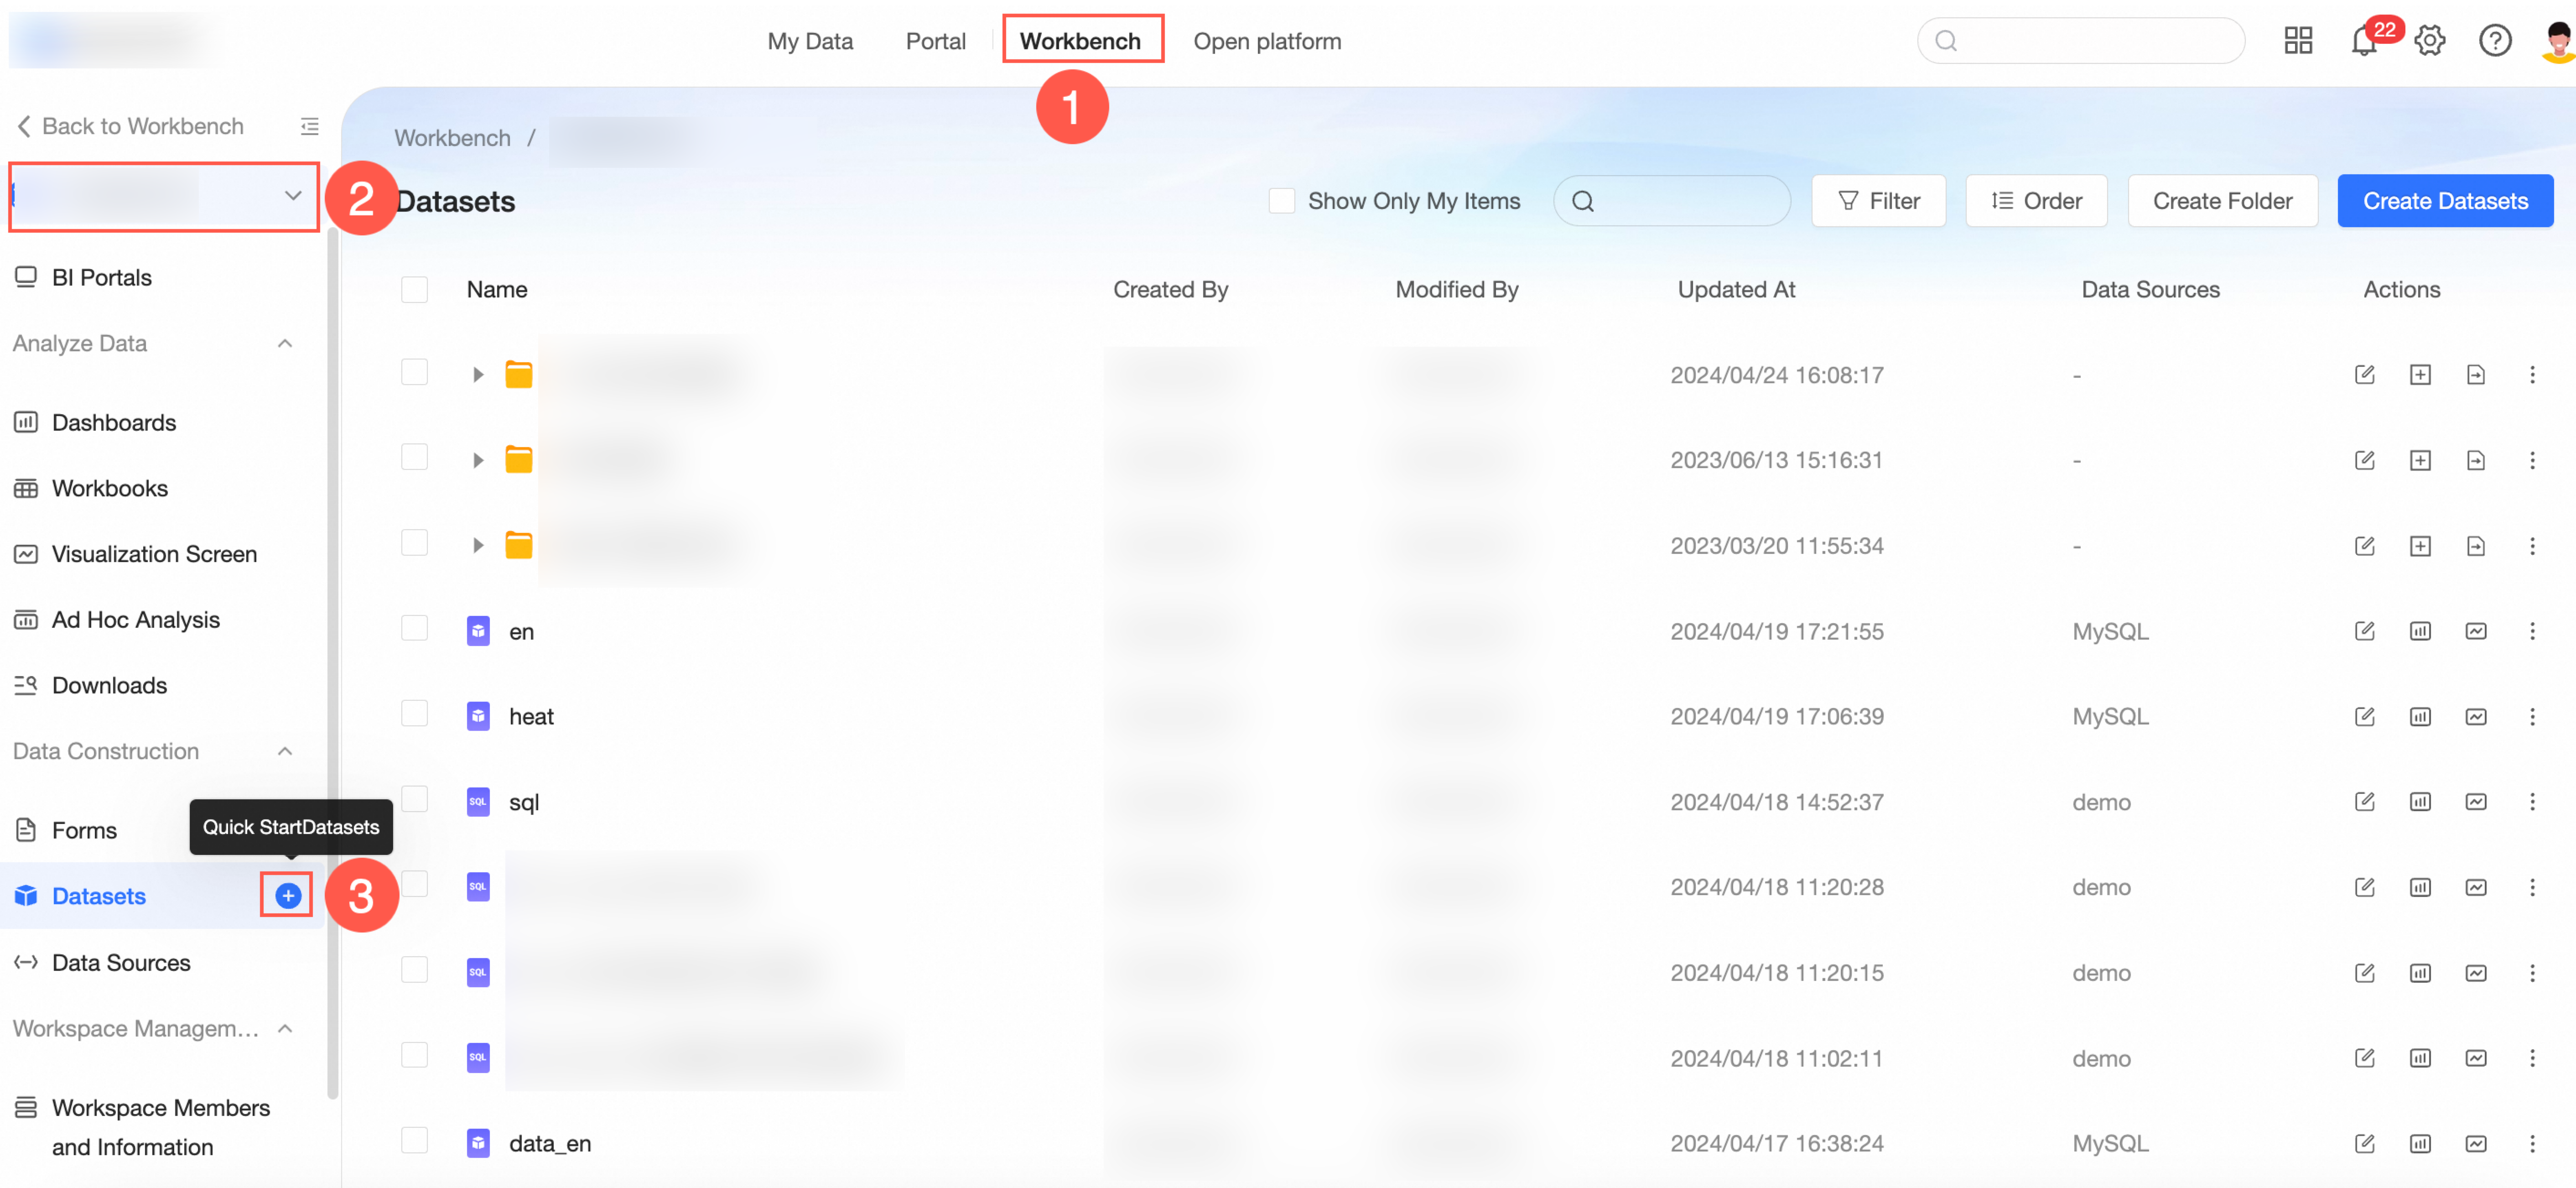The width and height of the screenshot is (2576, 1188).
Task: Expand folder updated 2023/06/13 15:16:31
Action: pos(478,460)
